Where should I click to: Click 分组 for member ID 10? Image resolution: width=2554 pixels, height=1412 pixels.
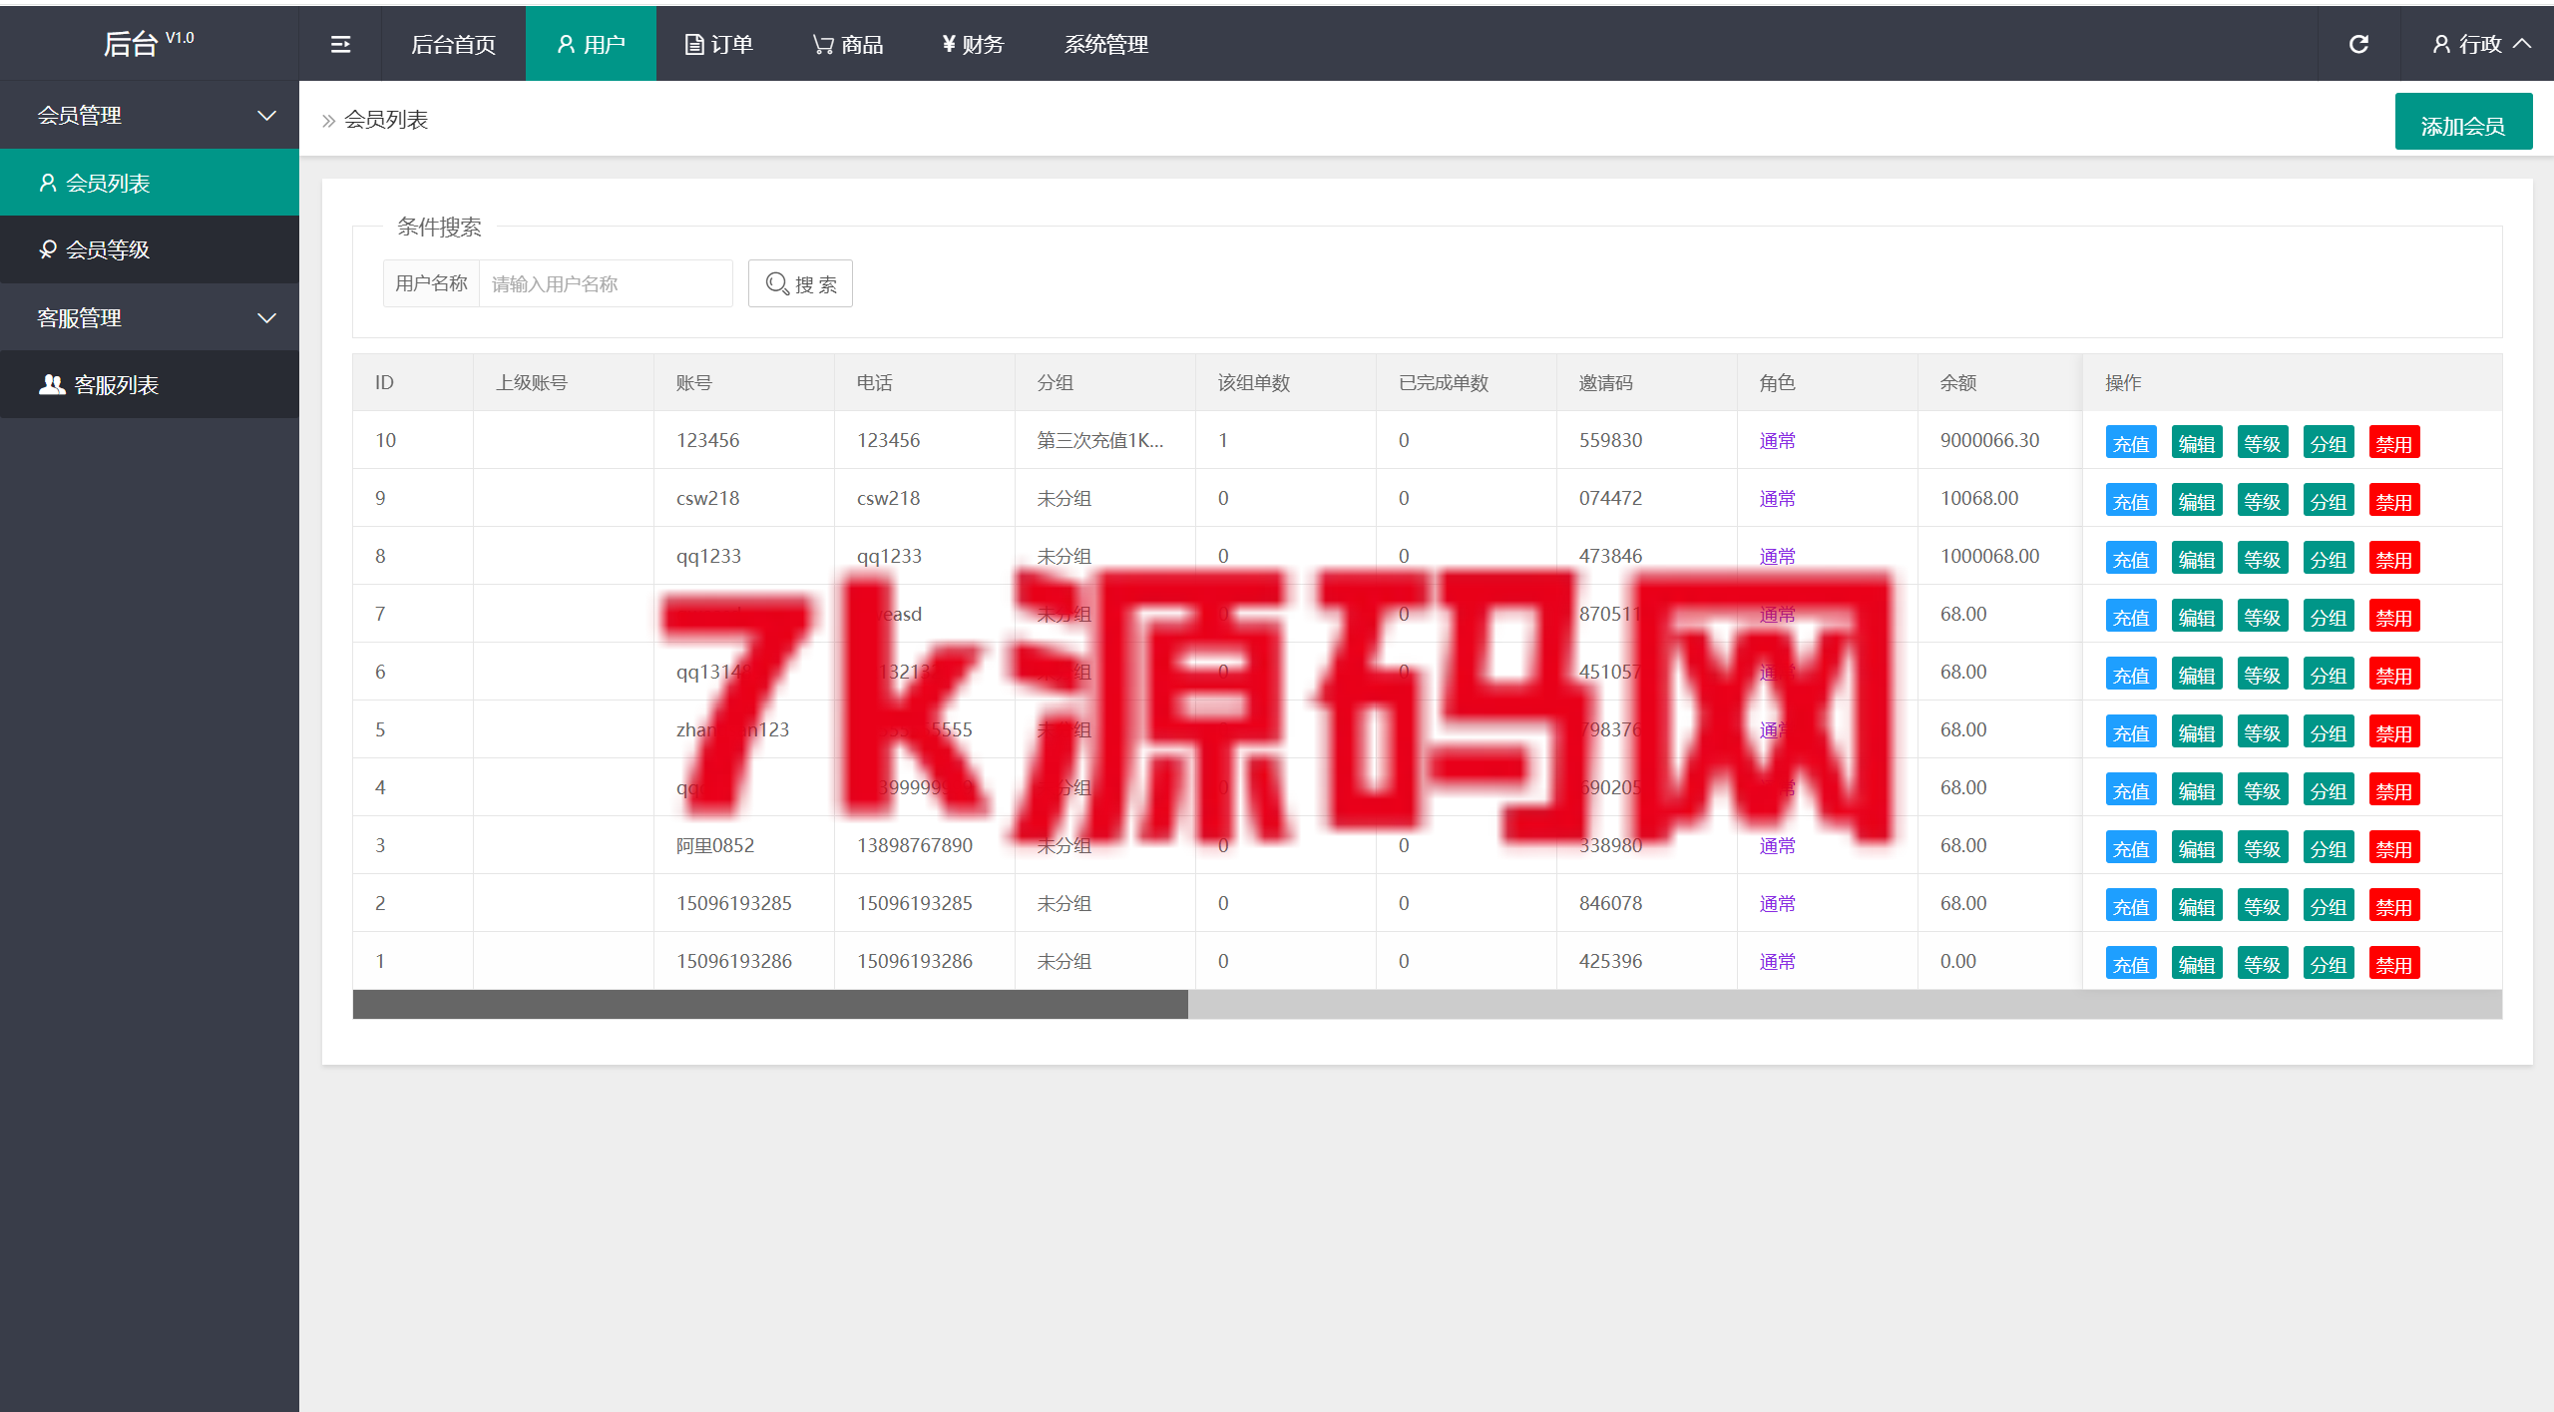coord(2329,443)
